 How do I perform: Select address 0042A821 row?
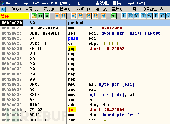[x=85, y=28]
